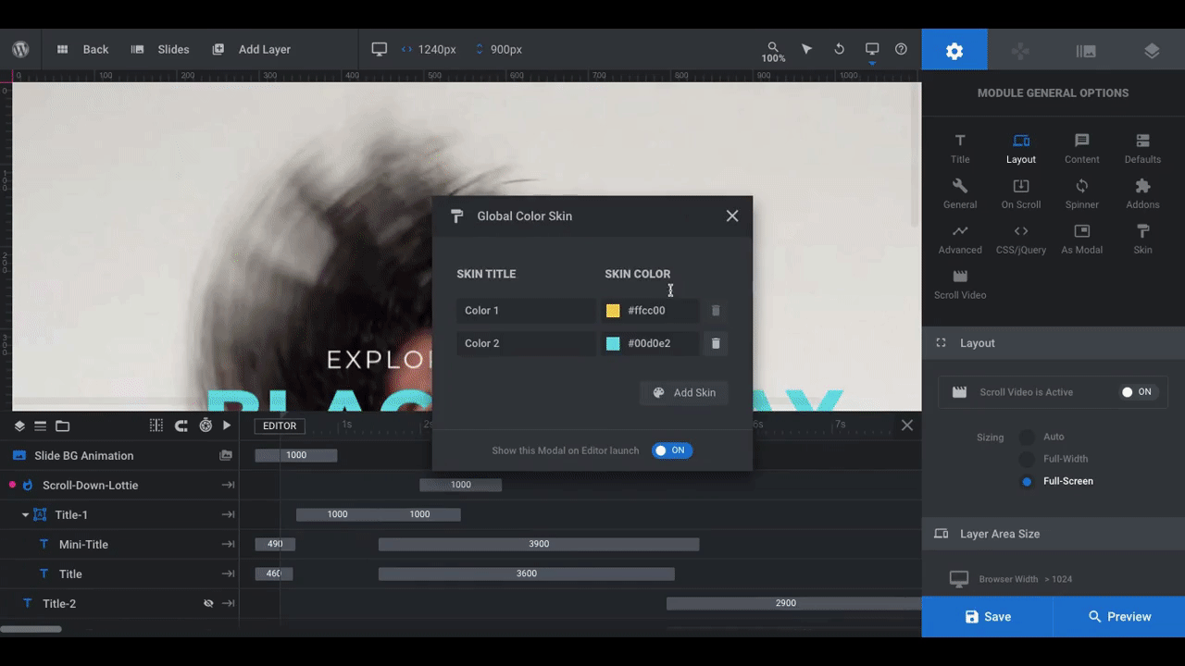
Task: Select Auto sizing option
Action: point(1027,437)
